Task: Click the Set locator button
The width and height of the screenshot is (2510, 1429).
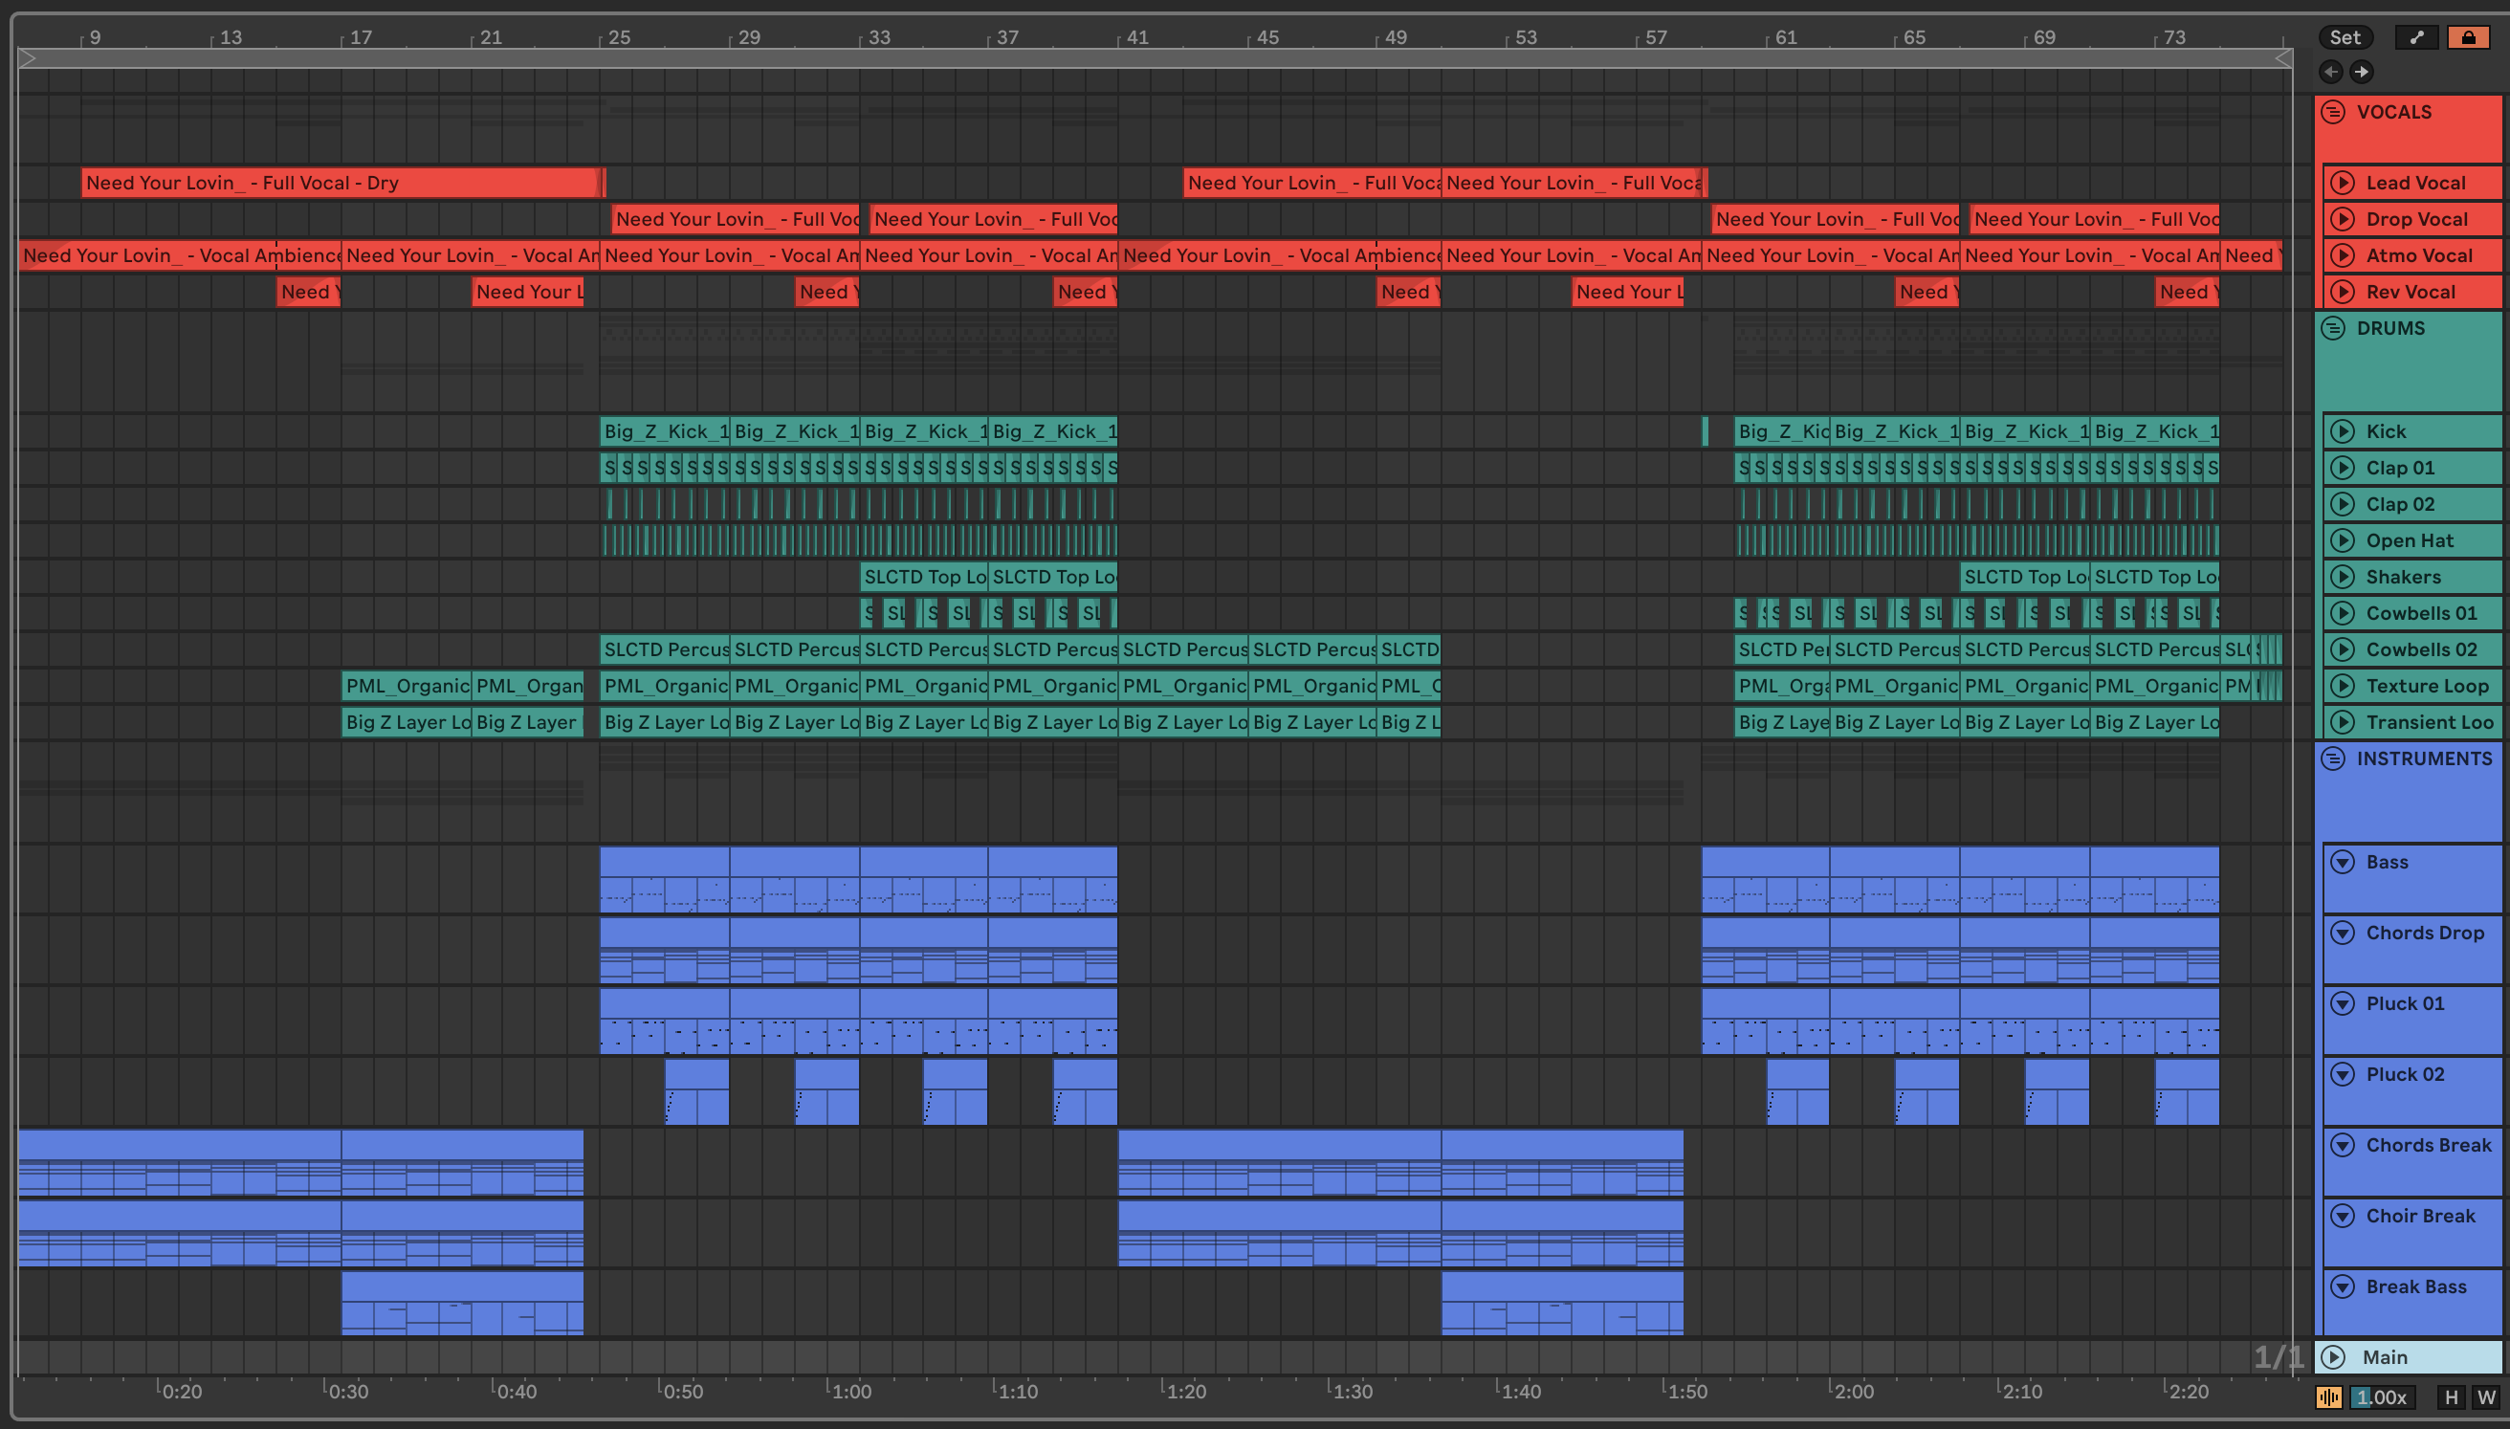Action: (x=2345, y=37)
